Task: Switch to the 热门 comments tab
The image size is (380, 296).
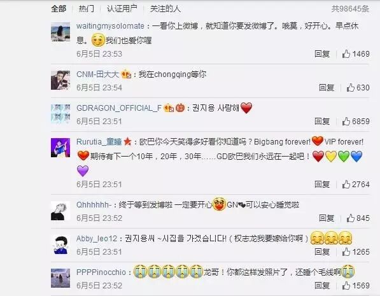Action: pos(87,9)
